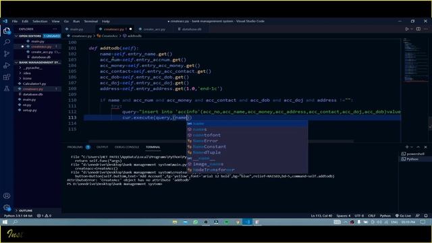Open Run and Debug view

[7, 65]
